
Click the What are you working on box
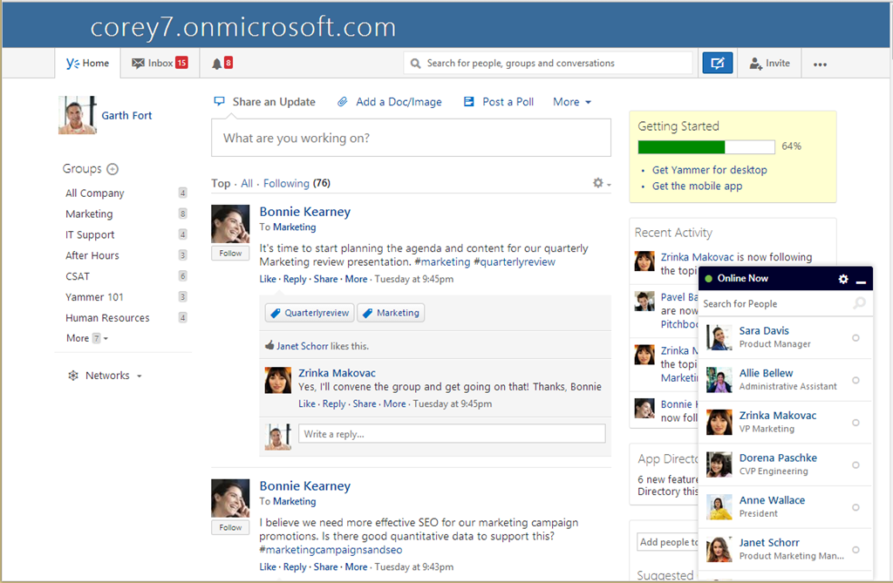coord(412,138)
